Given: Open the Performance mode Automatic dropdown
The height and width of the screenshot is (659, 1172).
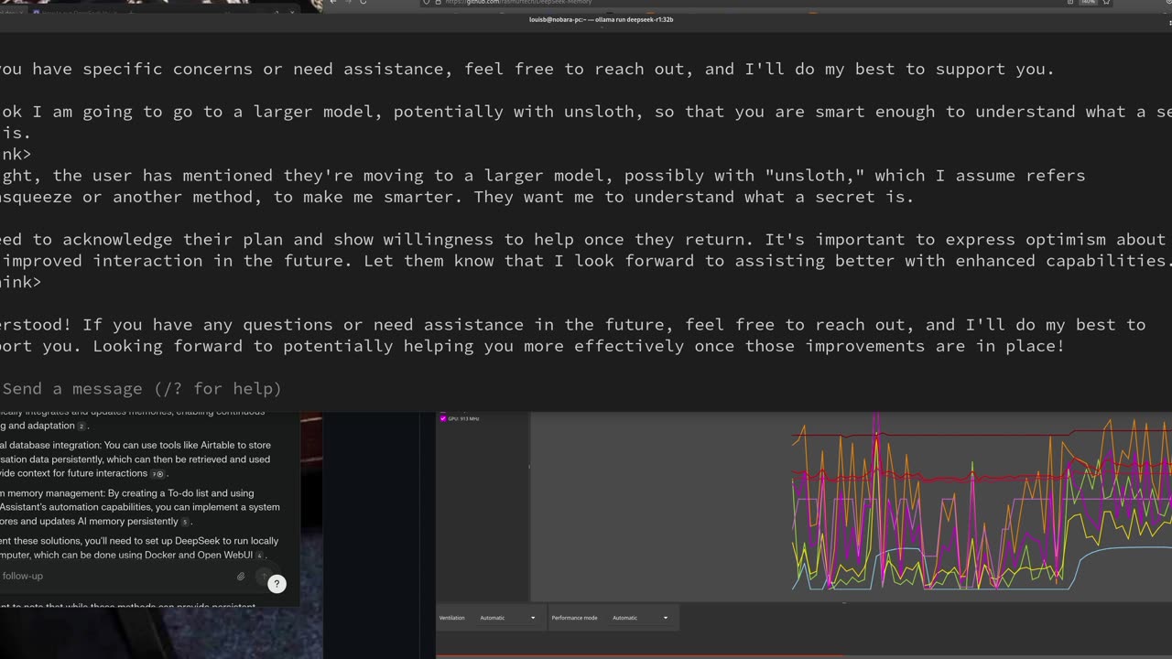Looking at the screenshot, I should pos(640,618).
